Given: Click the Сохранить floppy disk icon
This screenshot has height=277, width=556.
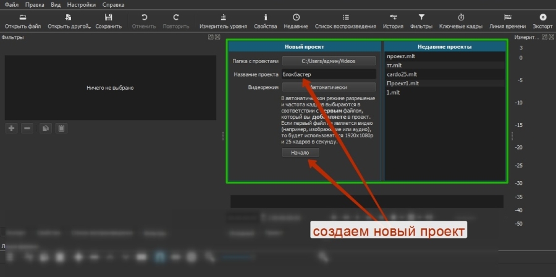Looking at the screenshot, I should pos(108,17).
